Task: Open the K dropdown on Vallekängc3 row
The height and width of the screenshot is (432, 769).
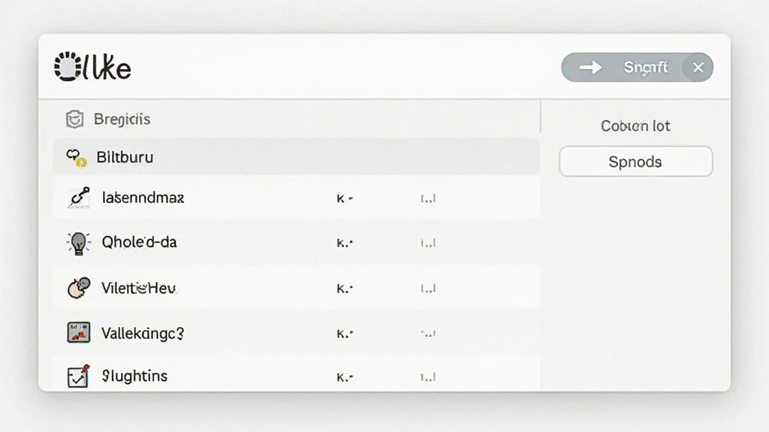Action: tap(345, 334)
